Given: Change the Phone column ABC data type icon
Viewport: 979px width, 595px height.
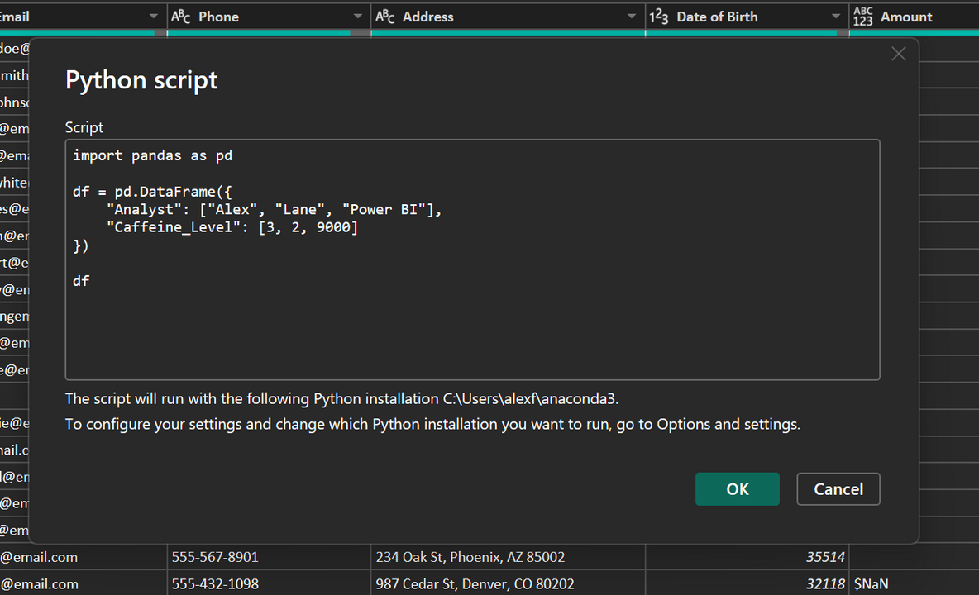Looking at the screenshot, I should click(x=180, y=17).
